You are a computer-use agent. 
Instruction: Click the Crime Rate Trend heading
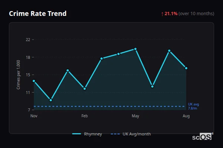pos(38,14)
